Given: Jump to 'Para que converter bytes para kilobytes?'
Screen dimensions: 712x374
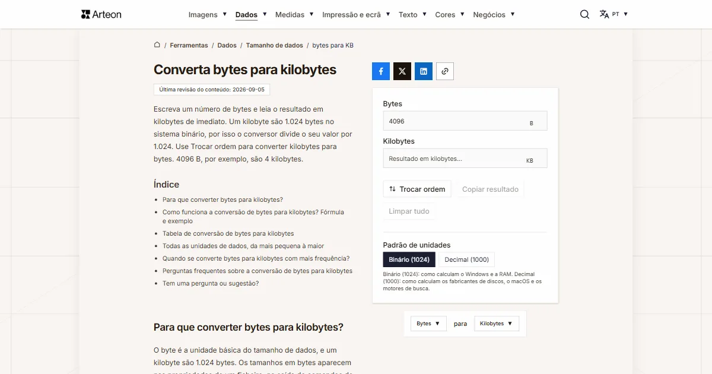Looking at the screenshot, I should pyautogui.click(x=223, y=199).
